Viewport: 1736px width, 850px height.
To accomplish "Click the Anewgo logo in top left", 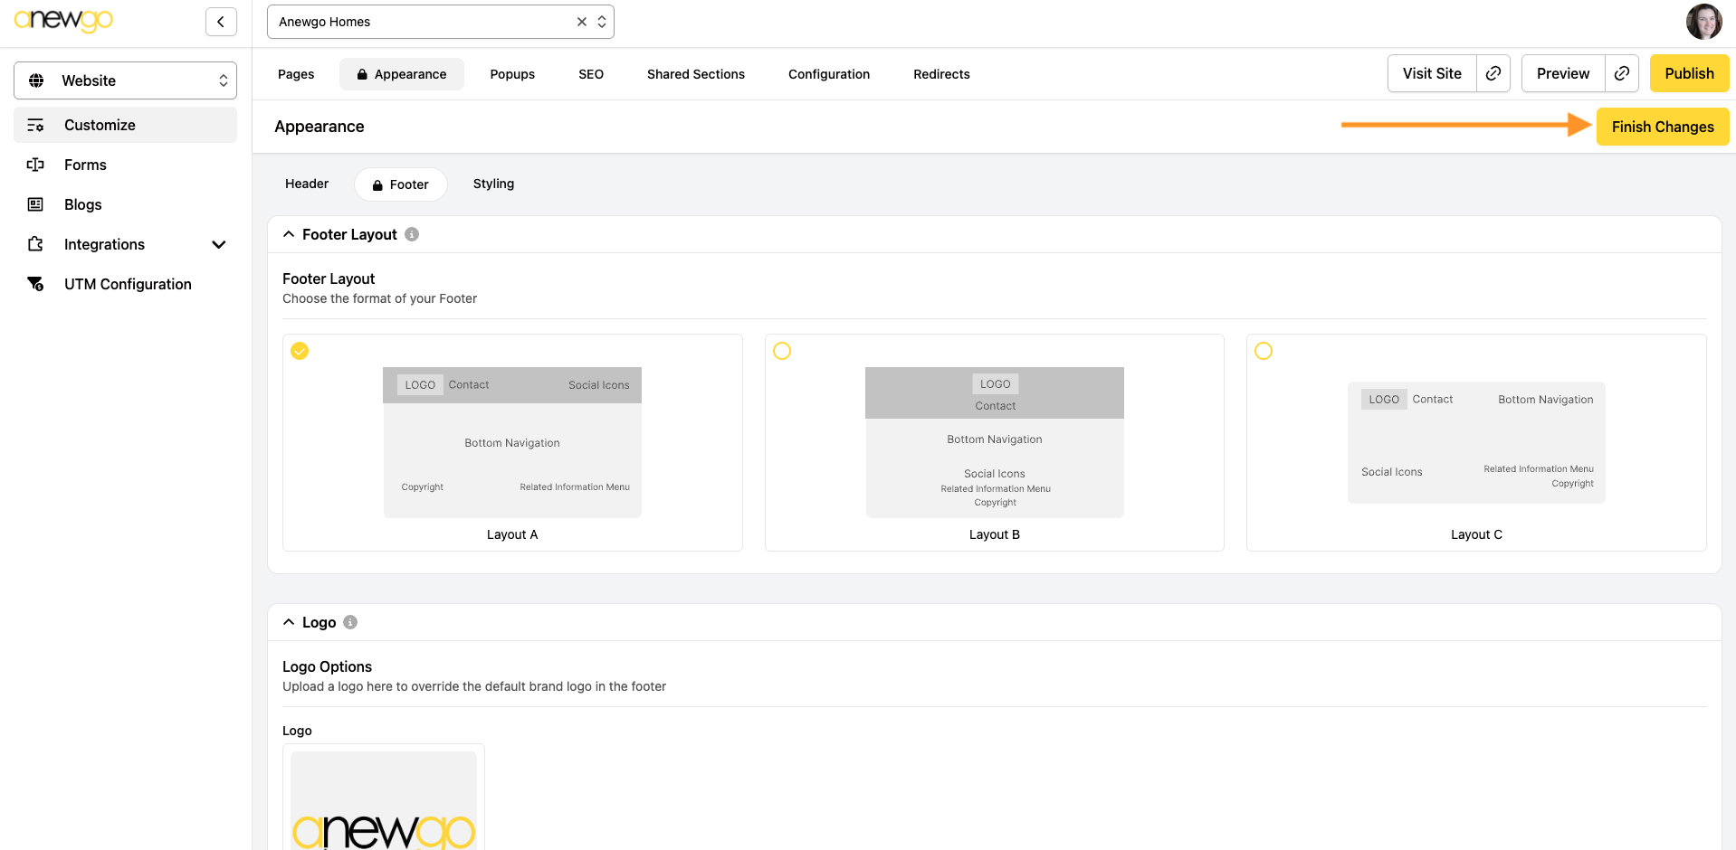I will tap(63, 20).
